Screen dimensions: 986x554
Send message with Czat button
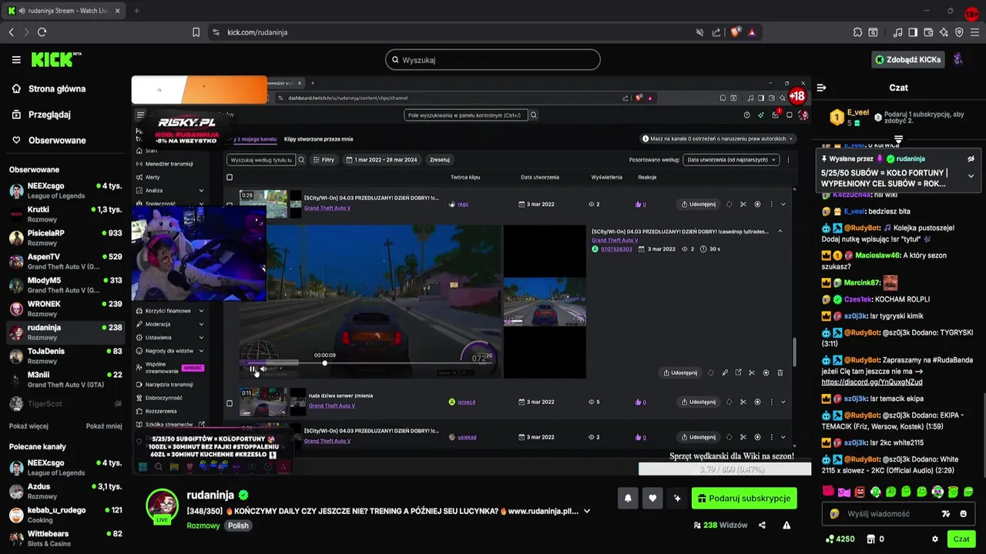click(961, 539)
